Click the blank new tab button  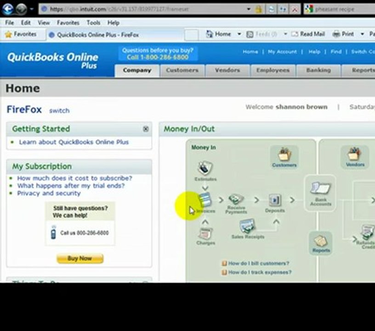point(191,34)
